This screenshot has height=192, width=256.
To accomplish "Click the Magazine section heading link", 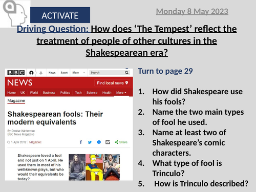I will tap(16, 101).
